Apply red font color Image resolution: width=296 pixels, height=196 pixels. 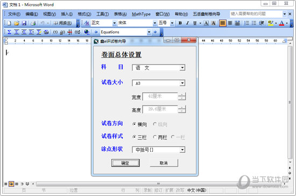point(281,23)
